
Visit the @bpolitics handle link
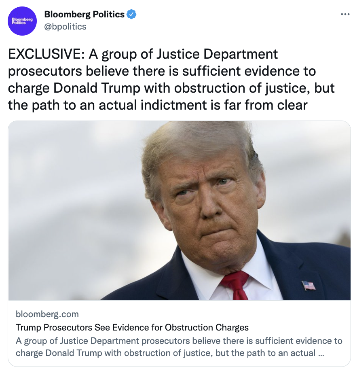click(x=65, y=26)
